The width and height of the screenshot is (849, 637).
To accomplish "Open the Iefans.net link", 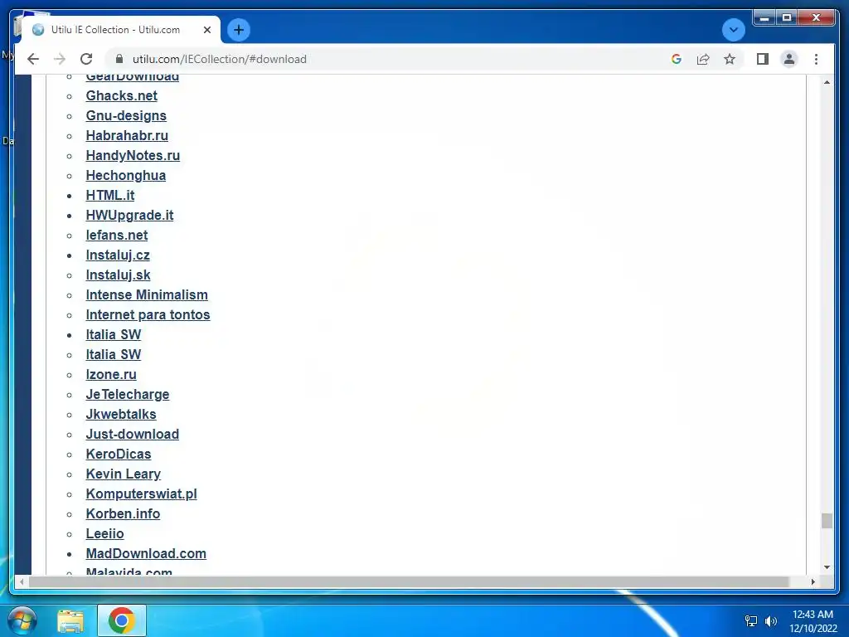I will pyautogui.click(x=116, y=235).
